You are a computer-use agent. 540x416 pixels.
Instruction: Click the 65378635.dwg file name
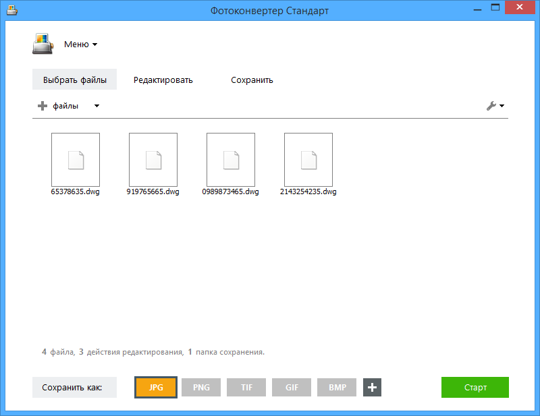point(76,191)
